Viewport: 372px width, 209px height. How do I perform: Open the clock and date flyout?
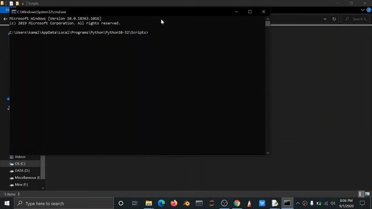(346, 203)
